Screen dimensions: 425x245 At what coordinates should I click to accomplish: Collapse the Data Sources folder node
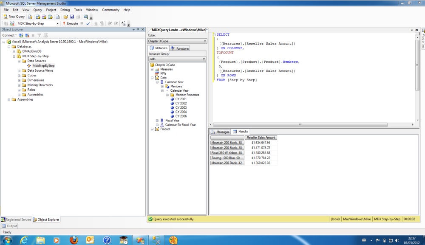click(19, 61)
